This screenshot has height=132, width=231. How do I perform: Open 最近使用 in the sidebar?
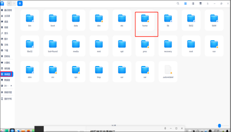point(7,10)
